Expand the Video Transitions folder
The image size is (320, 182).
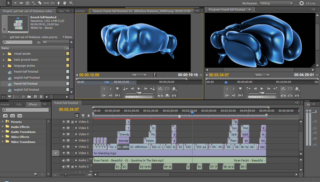tap(3, 142)
